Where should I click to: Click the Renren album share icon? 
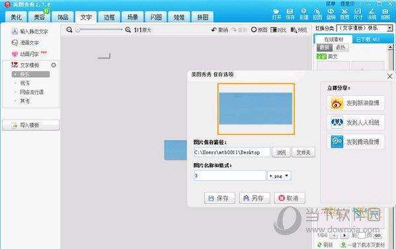click(337, 122)
